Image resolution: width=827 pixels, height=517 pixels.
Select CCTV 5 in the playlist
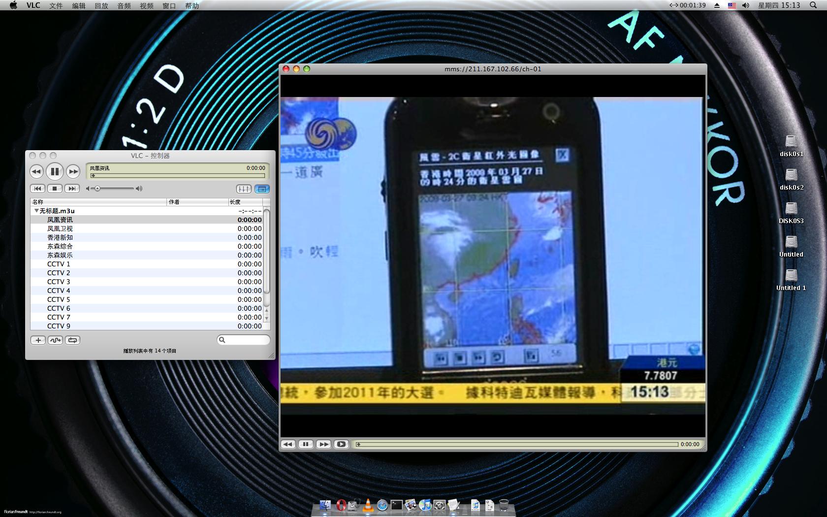147,299
